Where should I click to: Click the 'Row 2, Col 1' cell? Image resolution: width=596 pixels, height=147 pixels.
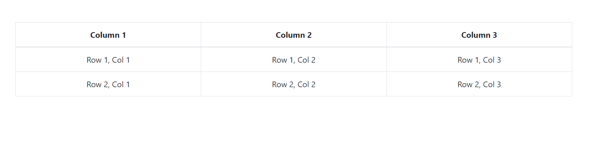108,84
